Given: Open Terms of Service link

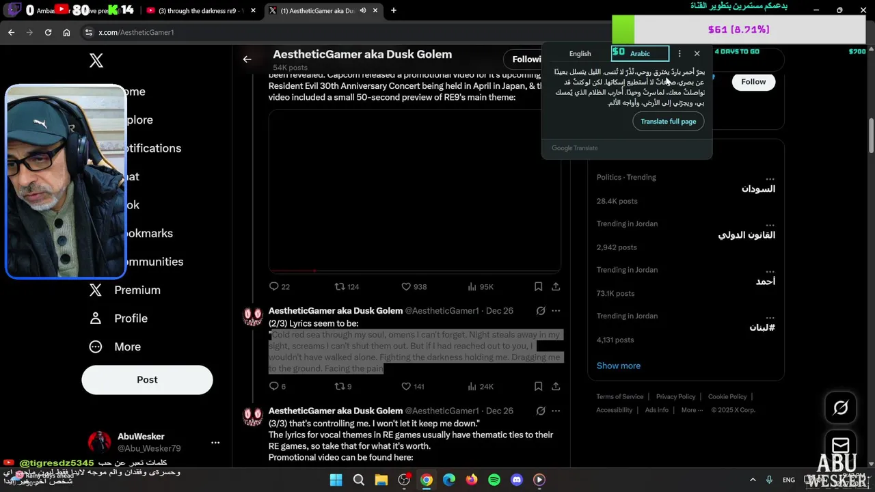Looking at the screenshot, I should (x=620, y=396).
